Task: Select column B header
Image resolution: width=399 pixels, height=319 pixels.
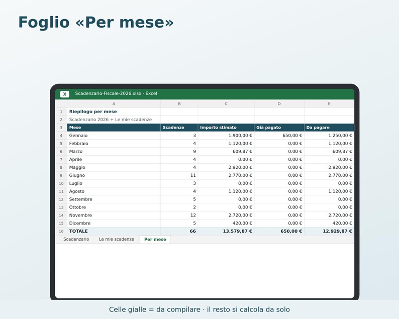Action: click(x=179, y=103)
